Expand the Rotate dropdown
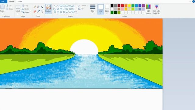Viewport: 195px width, 110px height. point(30,12)
